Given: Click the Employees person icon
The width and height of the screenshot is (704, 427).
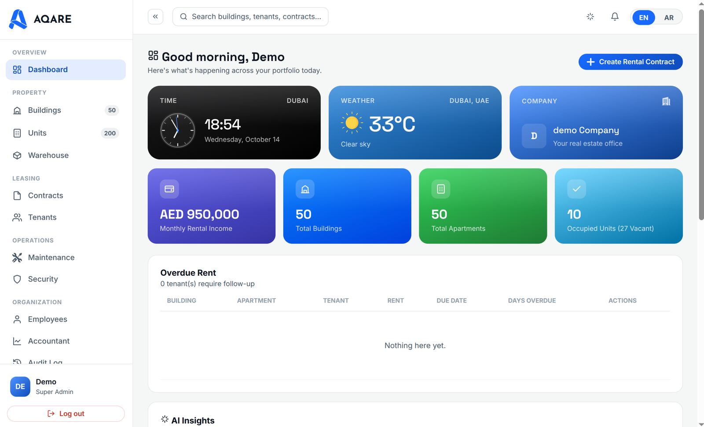Looking at the screenshot, I should (x=17, y=319).
